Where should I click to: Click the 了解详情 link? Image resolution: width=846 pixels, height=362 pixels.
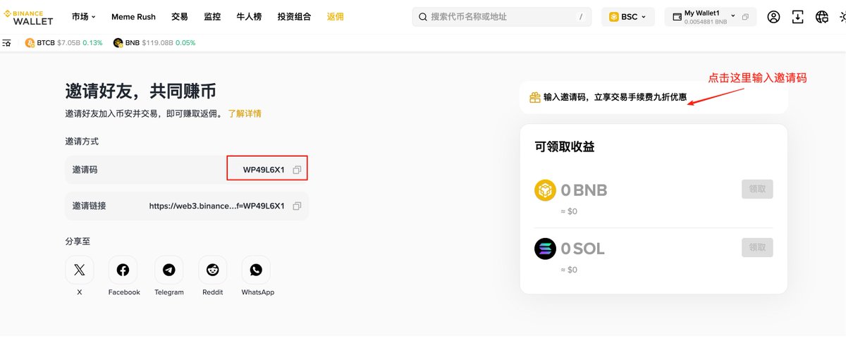click(245, 113)
